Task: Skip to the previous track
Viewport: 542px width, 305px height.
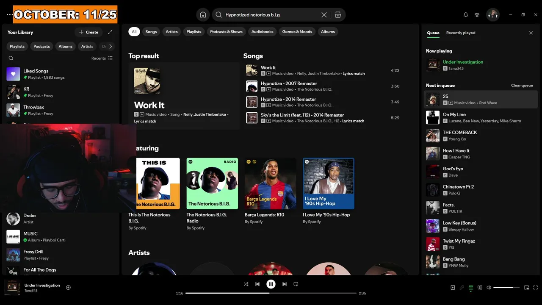Action: click(257, 284)
